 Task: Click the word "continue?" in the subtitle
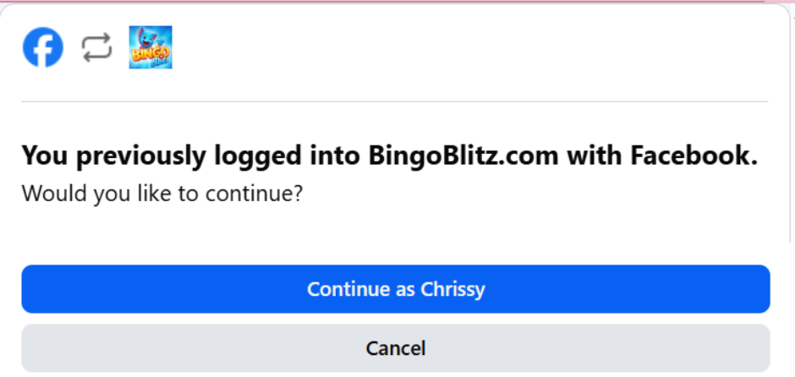(x=265, y=194)
